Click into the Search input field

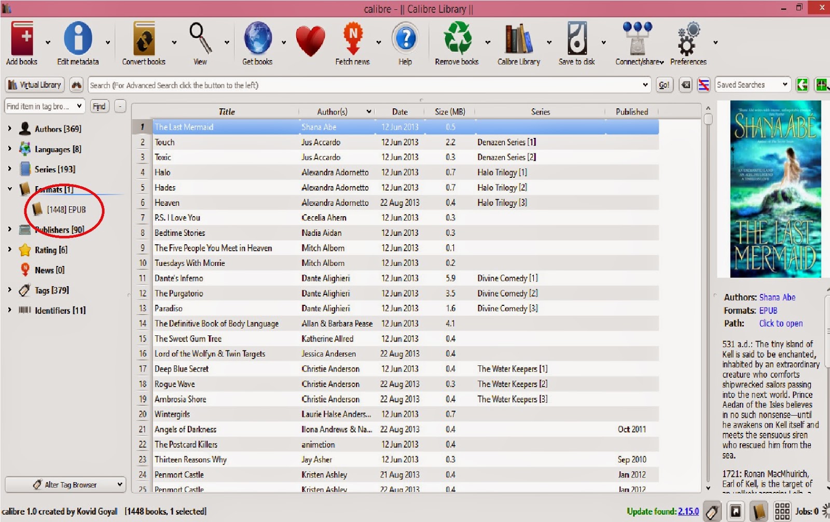365,85
